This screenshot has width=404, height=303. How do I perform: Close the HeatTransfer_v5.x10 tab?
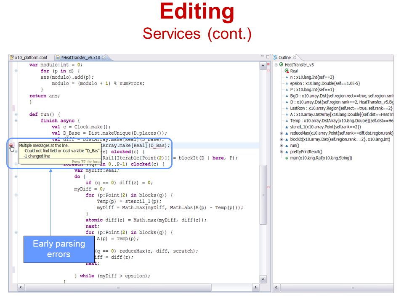104,57
